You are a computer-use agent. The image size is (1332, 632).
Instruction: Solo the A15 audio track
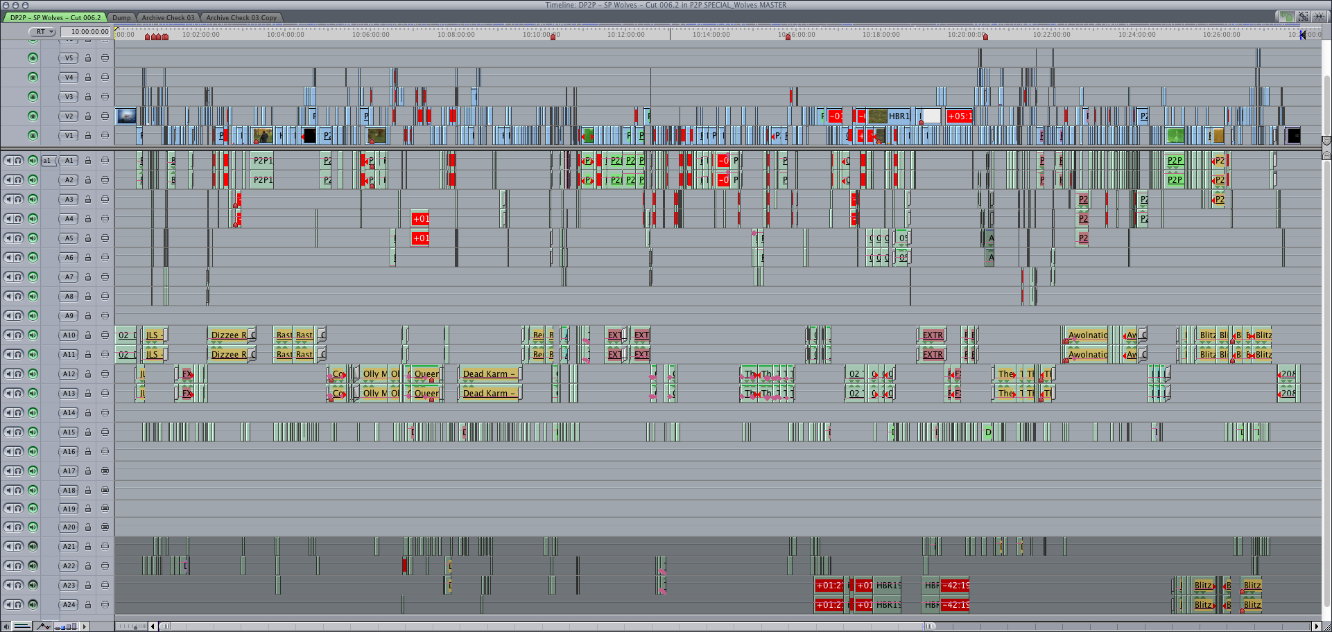(x=19, y=432)
